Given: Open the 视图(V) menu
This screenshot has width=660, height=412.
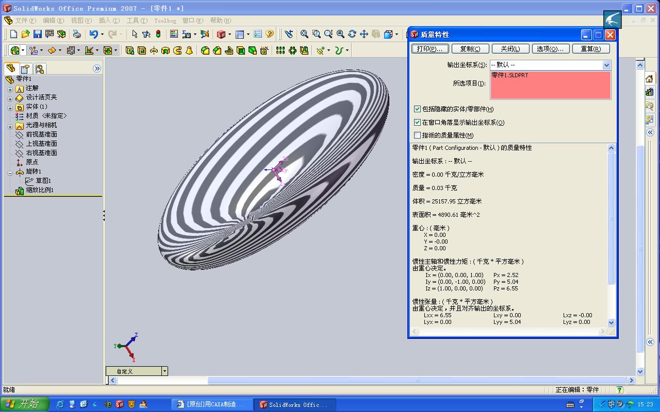Looking at the screenshot, I should pyautogui.click(x=81, y=21).
